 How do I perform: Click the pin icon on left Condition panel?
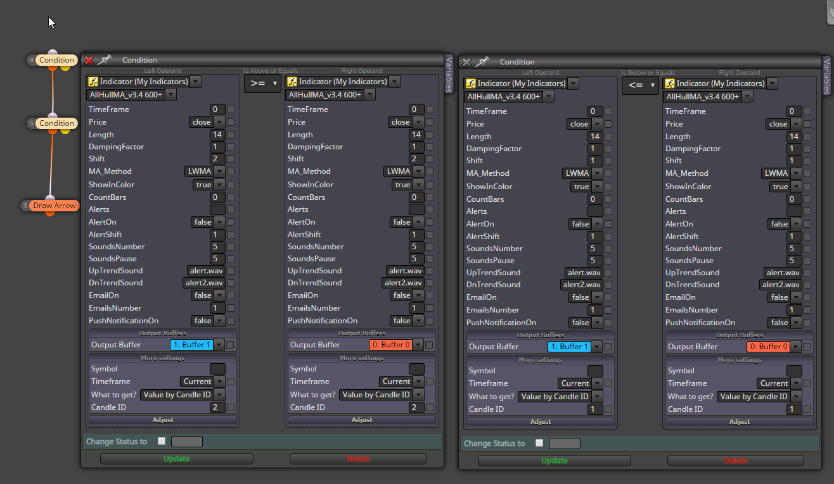point(105,60)
